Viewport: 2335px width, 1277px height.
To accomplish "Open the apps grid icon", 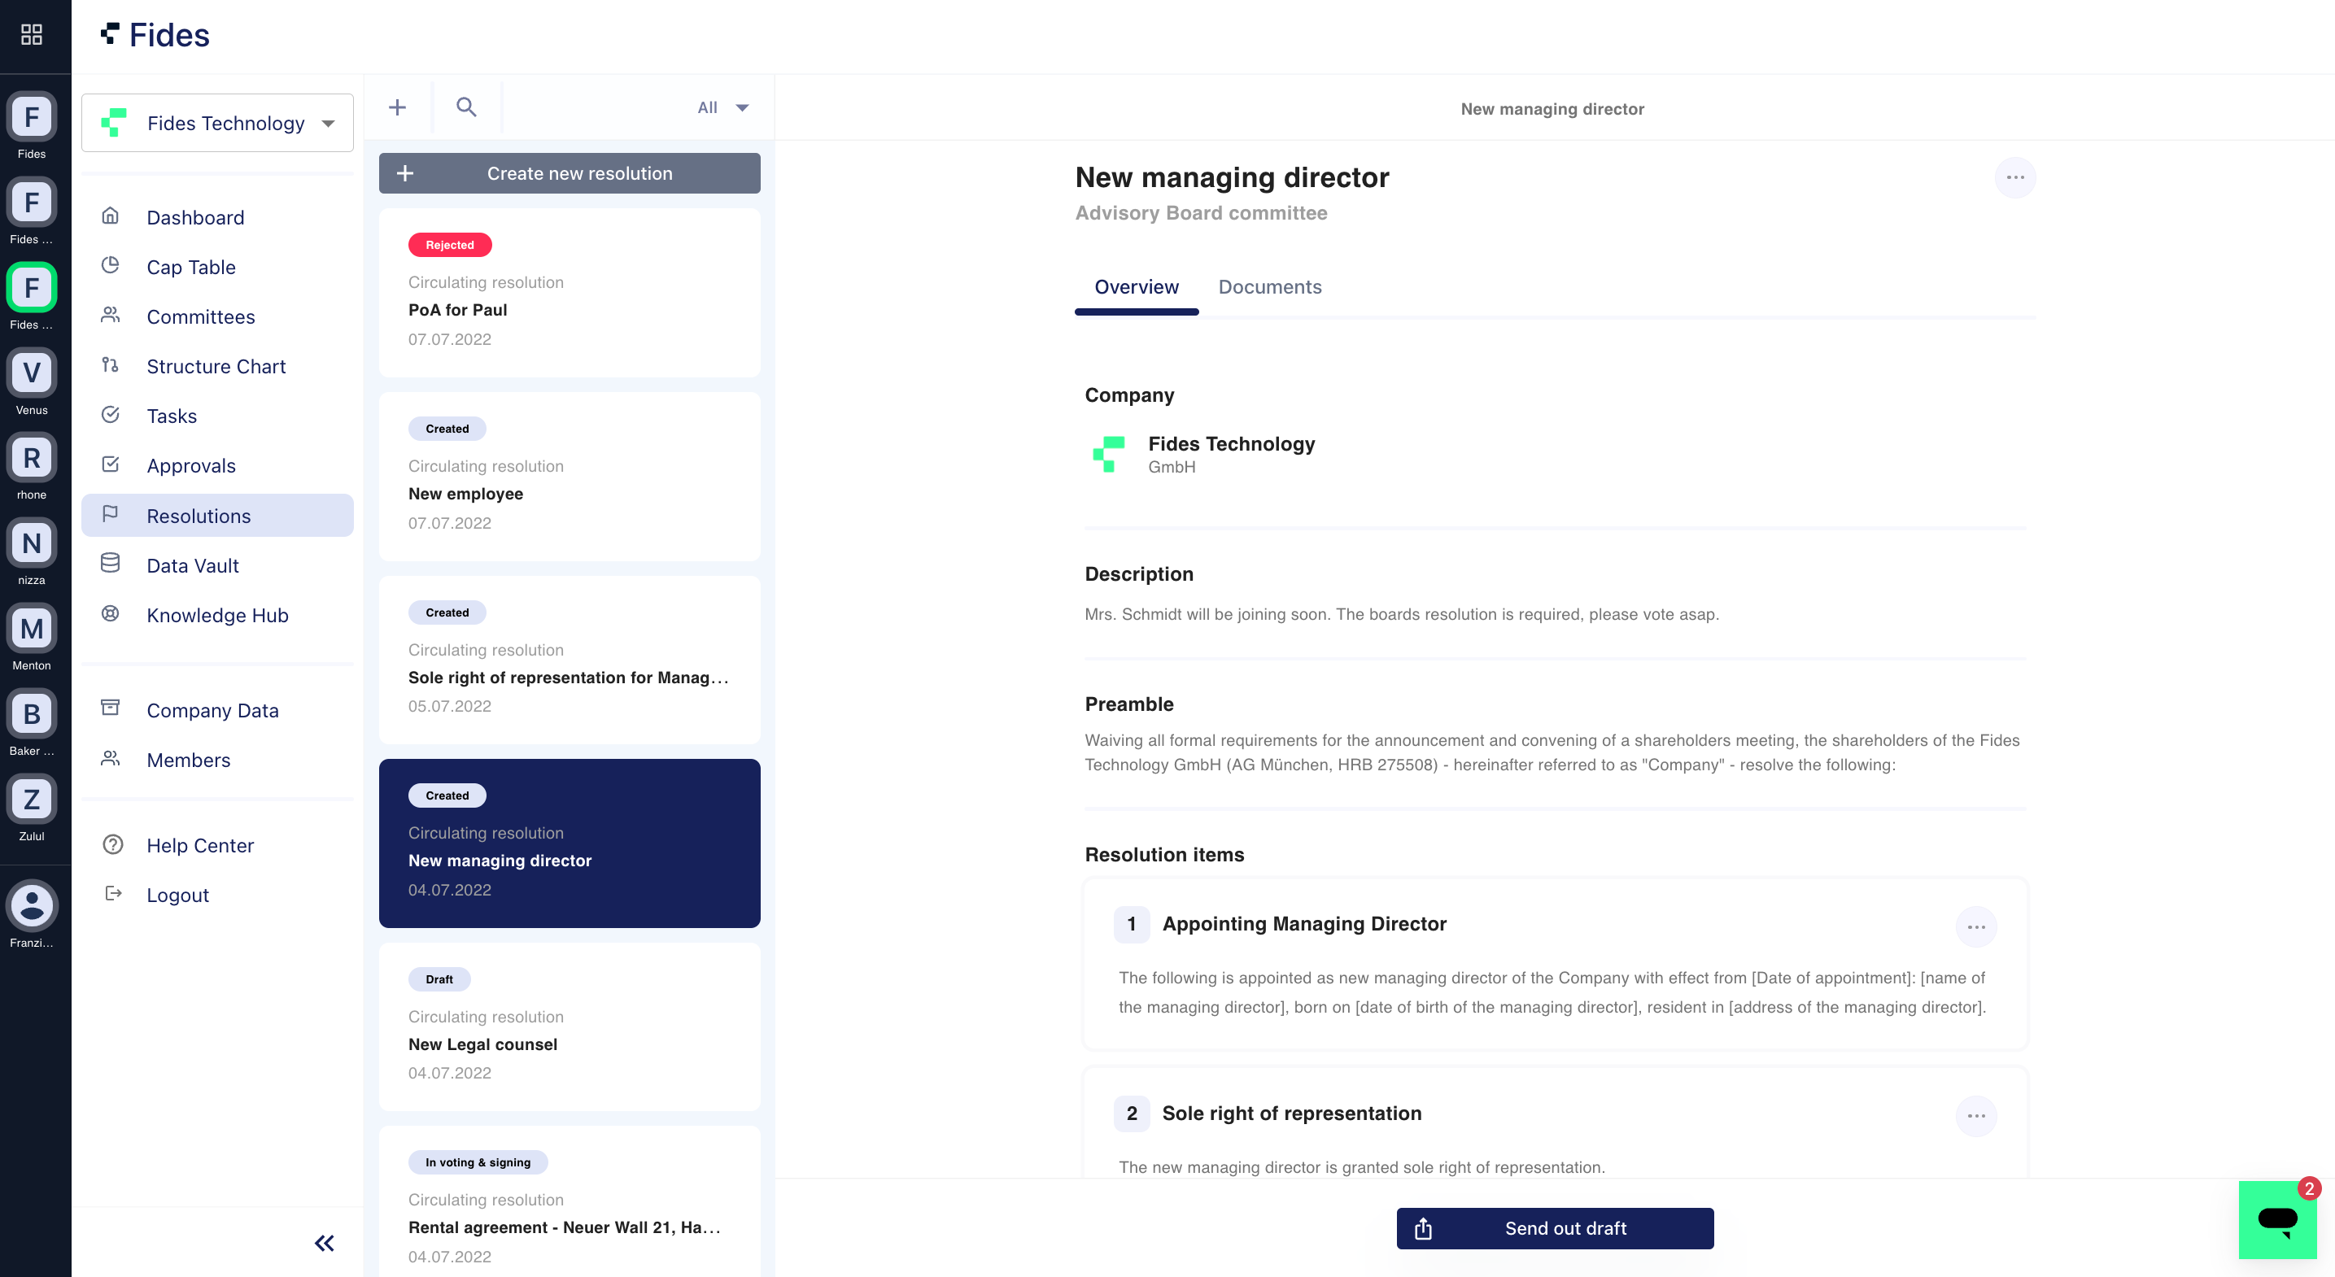I will (32, 34).
